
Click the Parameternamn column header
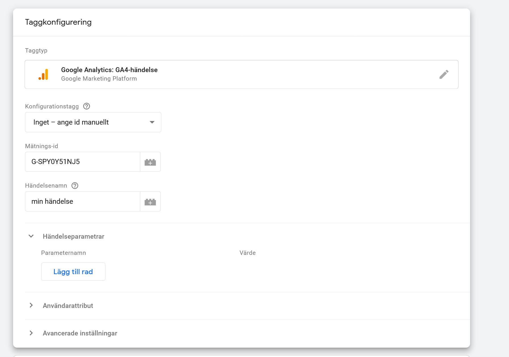pyautogui.click(x=64, y=253)
